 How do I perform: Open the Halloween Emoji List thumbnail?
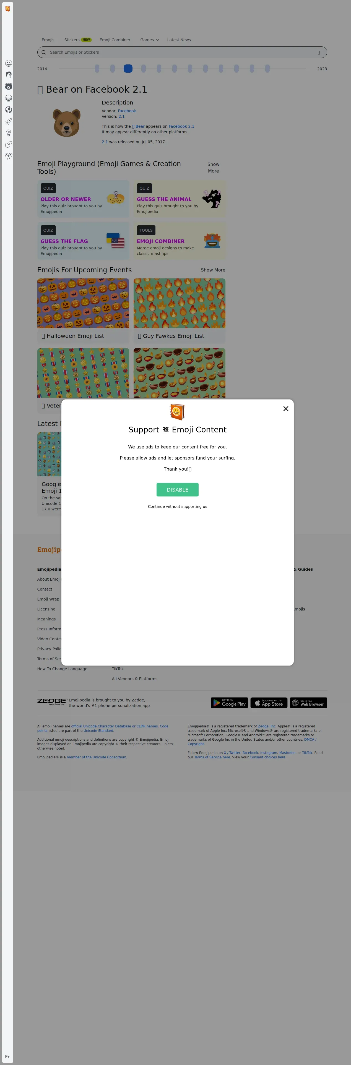pyautogui.click(x=83, y=303)
